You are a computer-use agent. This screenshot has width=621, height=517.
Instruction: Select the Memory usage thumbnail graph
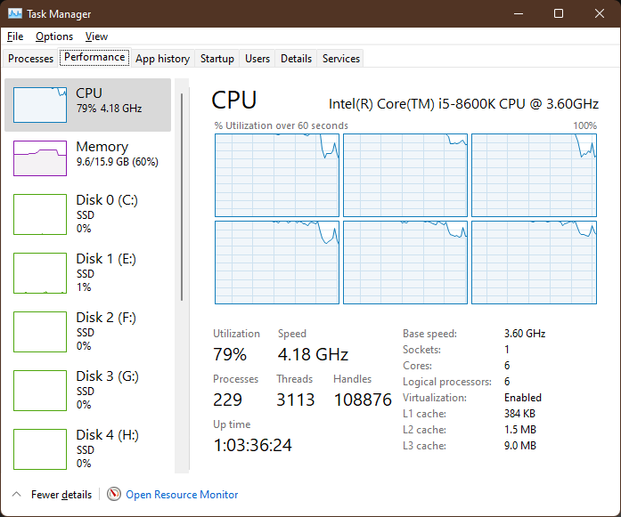(40, 158)
